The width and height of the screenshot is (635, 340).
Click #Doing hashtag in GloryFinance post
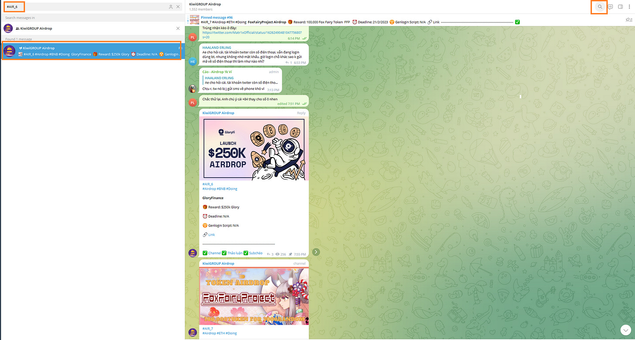click(x=232, y=189)
